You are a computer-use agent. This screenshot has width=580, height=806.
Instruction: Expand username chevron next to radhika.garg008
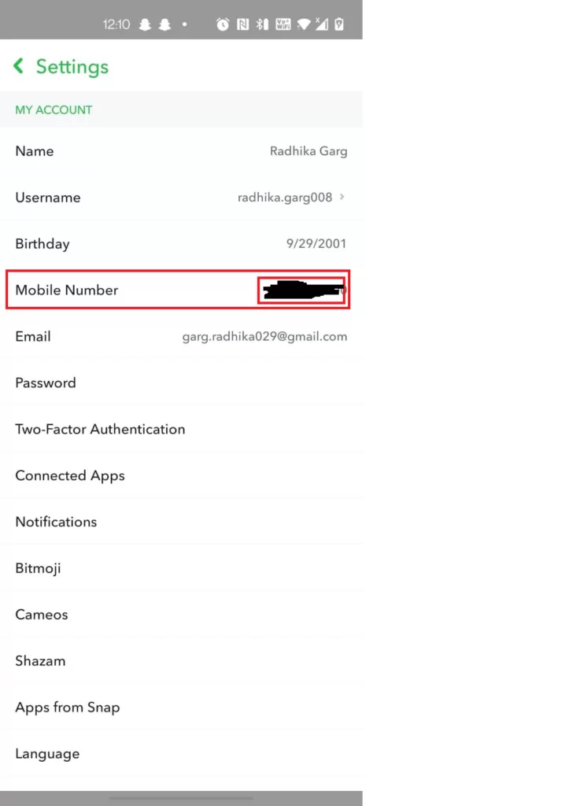tap(342, 197)
